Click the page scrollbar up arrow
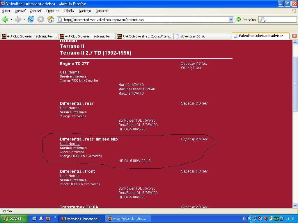This screenshot has height=223, width=298. pyautogui.click(x=295, y=43)
